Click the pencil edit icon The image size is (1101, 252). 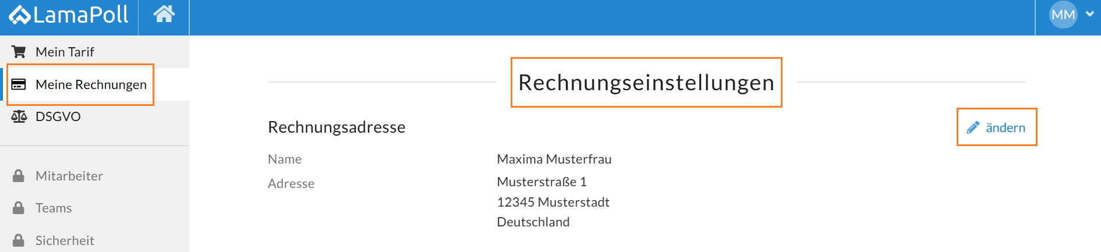point(973,128)
